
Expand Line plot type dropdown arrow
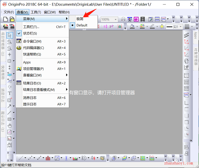click(x=25, y=158)
